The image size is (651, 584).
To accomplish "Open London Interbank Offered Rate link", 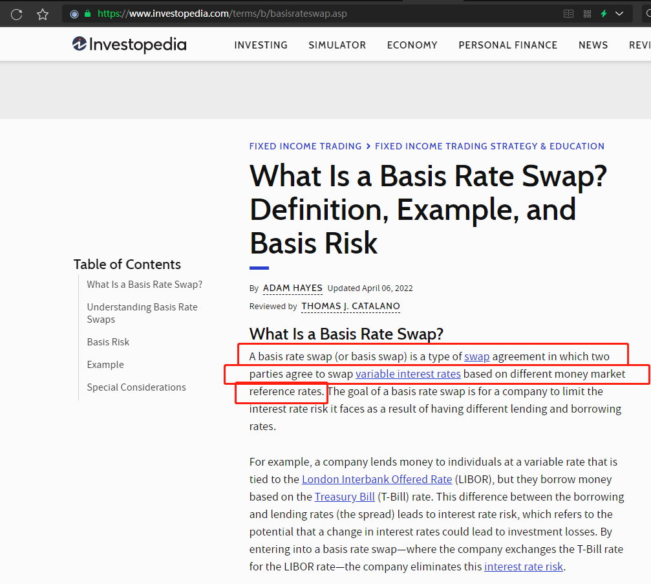I will (377, 479).
